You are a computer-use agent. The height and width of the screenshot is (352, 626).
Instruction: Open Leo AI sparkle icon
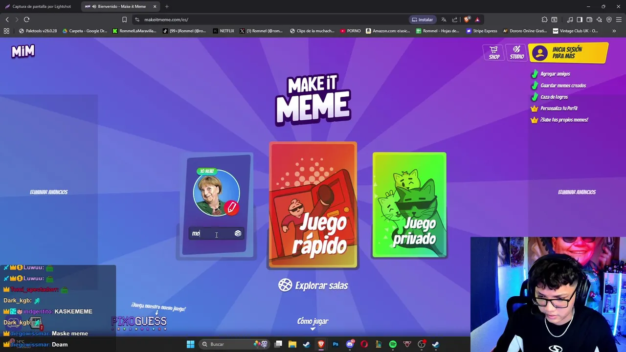[599, 20]
